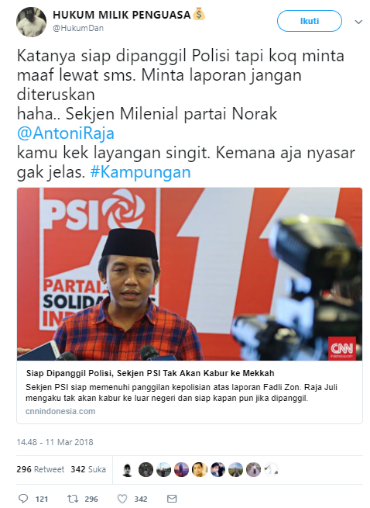Open HUKUM MILIK PENGUASA display name
This screenshot has height=508, width=370.
point(122,15)
